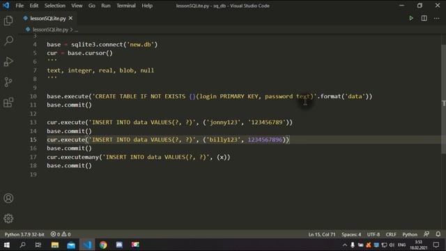Image resolution: width=446 pixels, height=251 pixels.
Task: Open the Accounts menu icon
Action: pyautogui.click(x=8, y=198)
